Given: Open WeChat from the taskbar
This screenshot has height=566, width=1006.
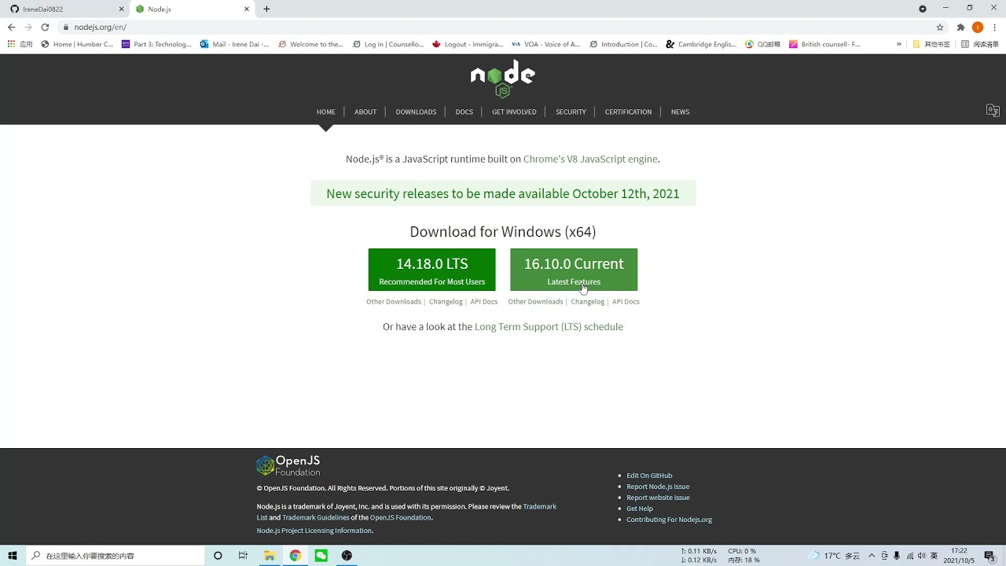Looking at the screenshot, I should [x=321, y=556].
